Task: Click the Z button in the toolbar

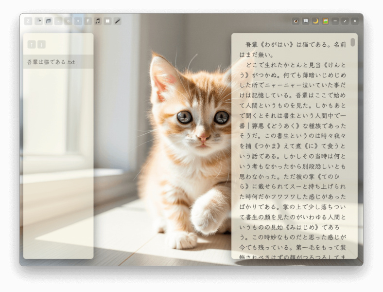Action: 28,21
